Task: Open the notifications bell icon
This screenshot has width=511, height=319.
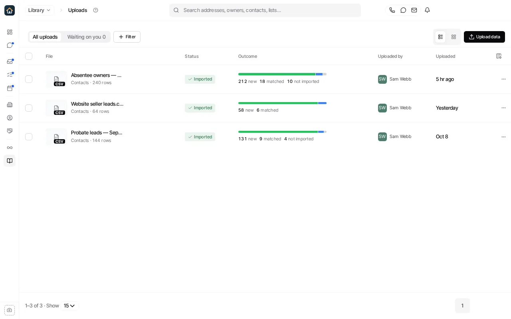Action: click(427, 10)
